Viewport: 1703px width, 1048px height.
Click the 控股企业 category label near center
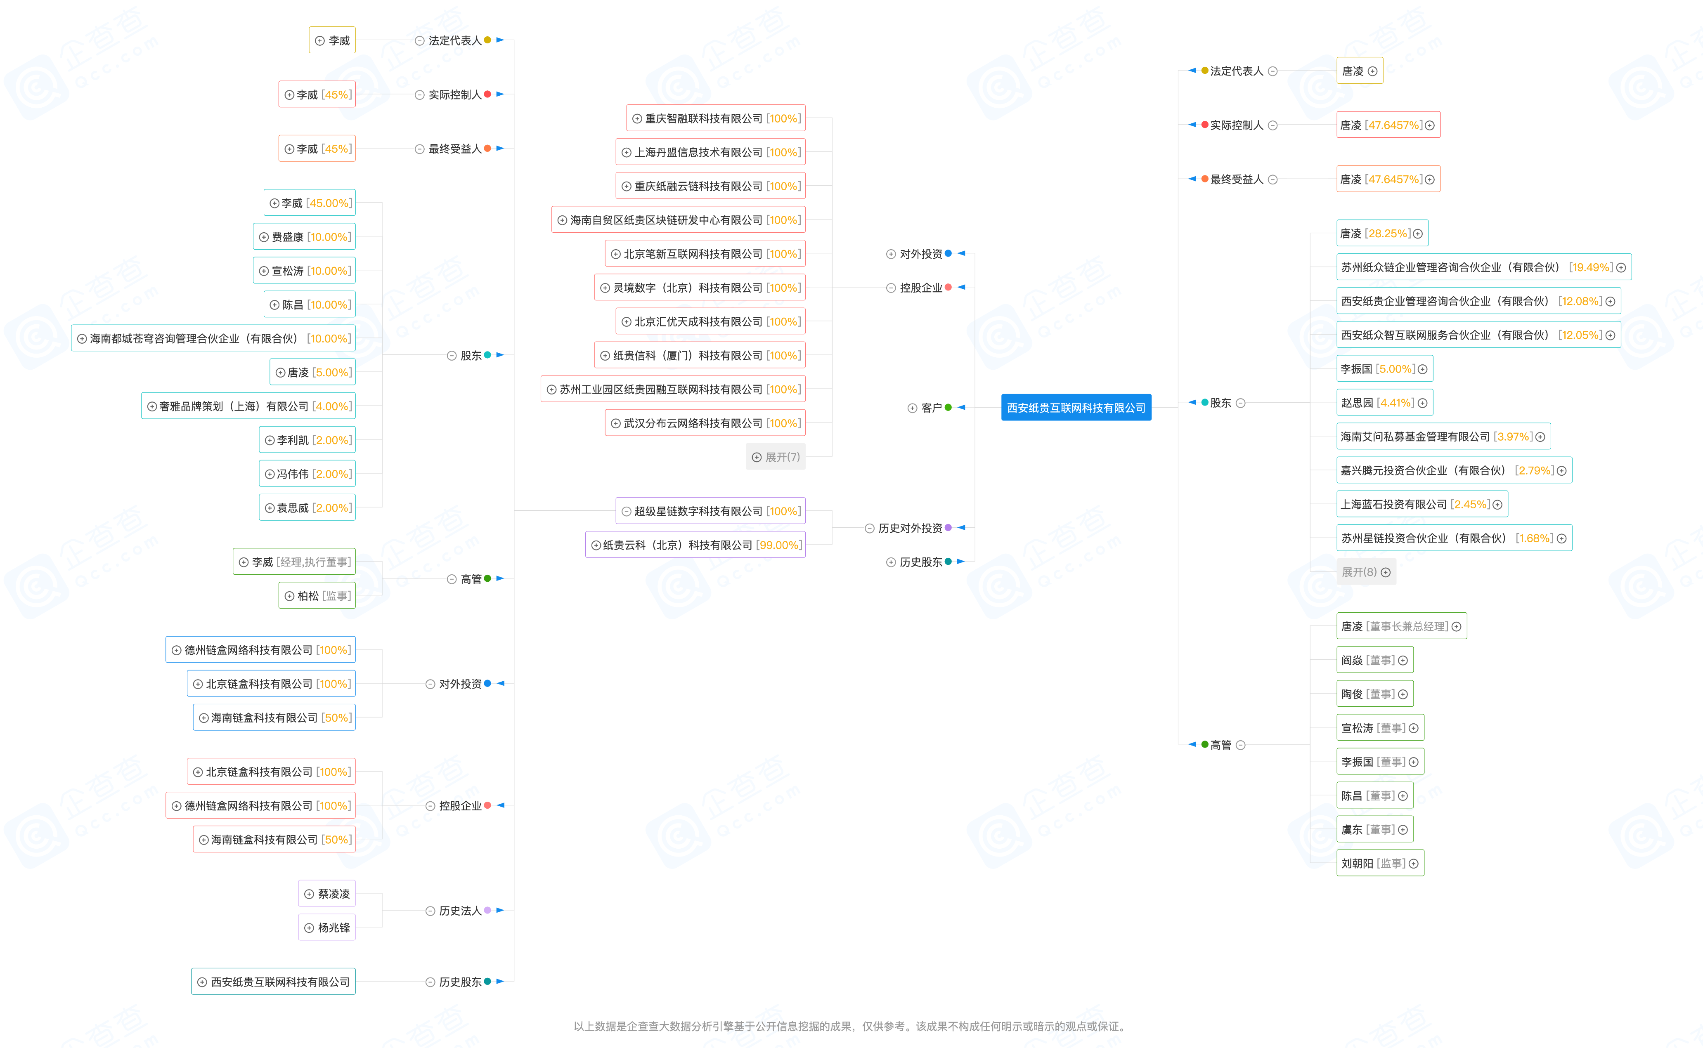click(921, 288)
